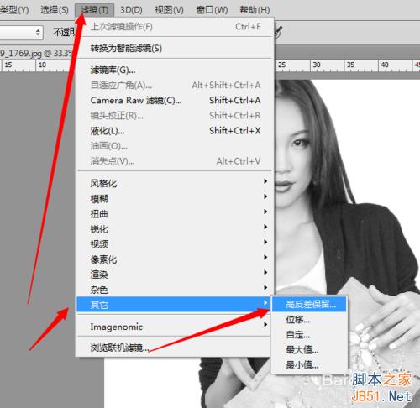Open the 3D(D) menu
This screenshot has height=408, width=420.
coord(131,10)
